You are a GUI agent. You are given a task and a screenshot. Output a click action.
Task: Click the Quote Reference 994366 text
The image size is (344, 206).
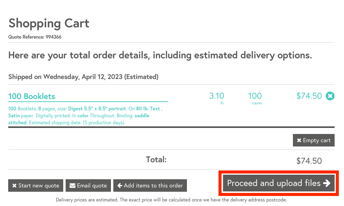[x=35, y=37]
